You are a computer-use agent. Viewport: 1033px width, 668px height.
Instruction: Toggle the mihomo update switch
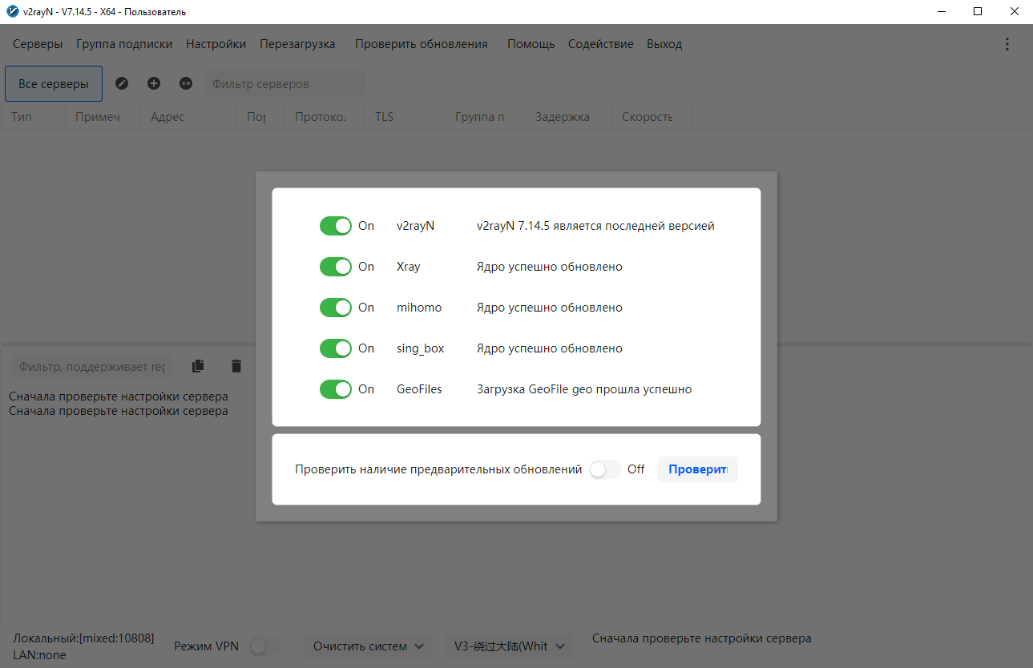pos(336,308)
